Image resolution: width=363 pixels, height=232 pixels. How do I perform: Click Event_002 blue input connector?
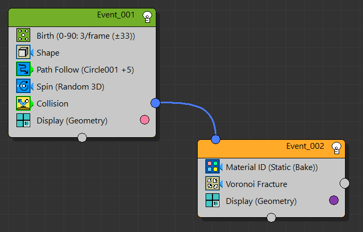point(215,139)
